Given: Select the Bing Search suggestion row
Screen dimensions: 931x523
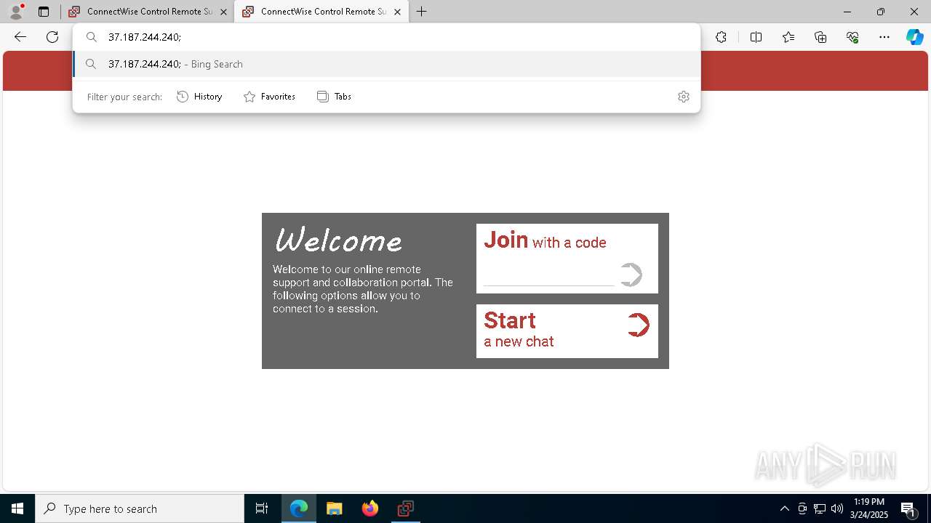Looking at the screenshot, I should pyautogui.click(x=386, y=64).
